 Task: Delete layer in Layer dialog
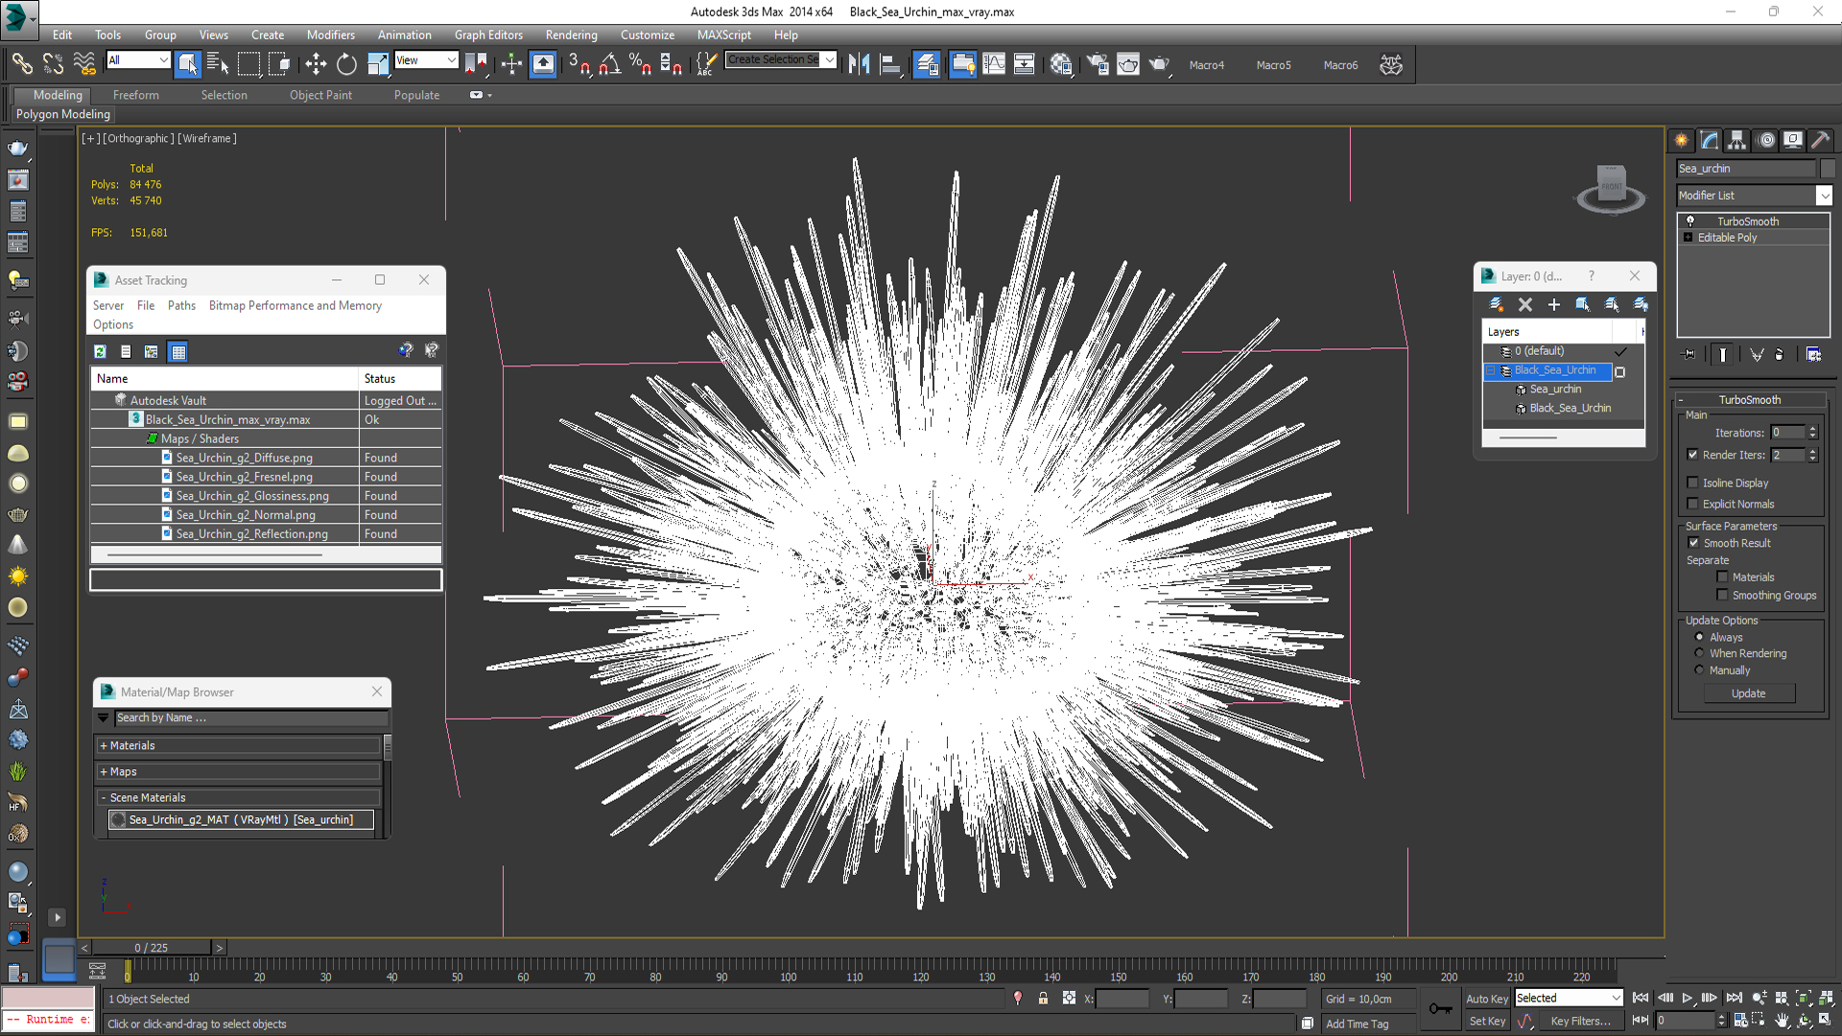click(1524, 304)
